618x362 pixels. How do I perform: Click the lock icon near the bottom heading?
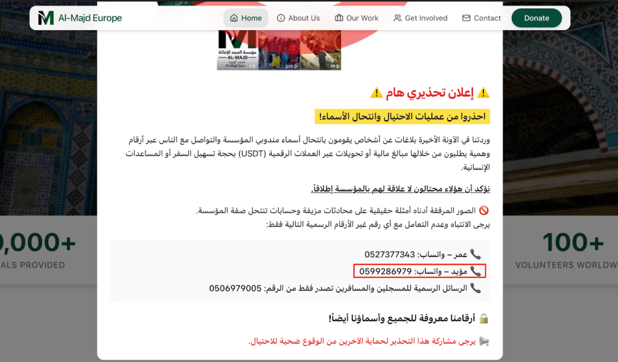[x=483, y=318]
